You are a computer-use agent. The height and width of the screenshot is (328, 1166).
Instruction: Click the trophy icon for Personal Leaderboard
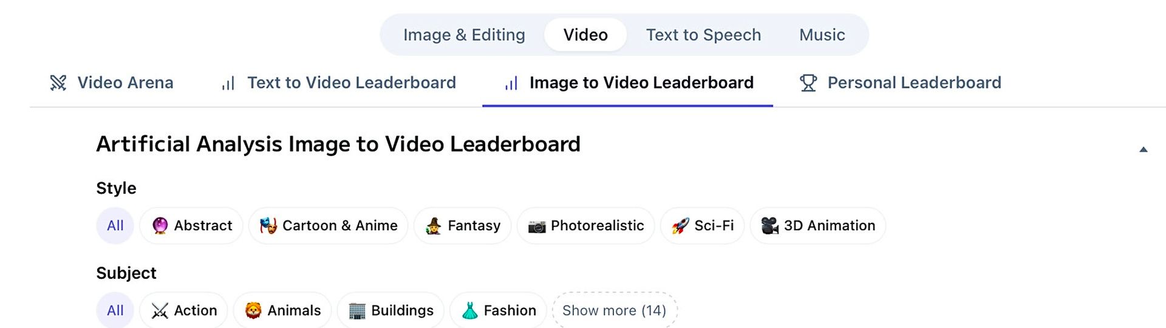[808, 83]
